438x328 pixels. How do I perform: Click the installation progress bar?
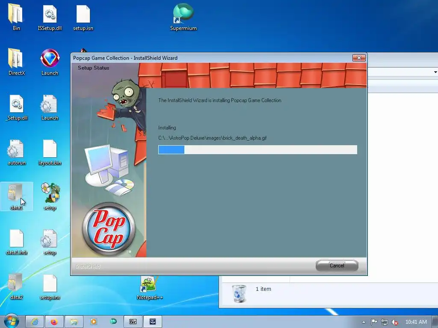(257, 149)
